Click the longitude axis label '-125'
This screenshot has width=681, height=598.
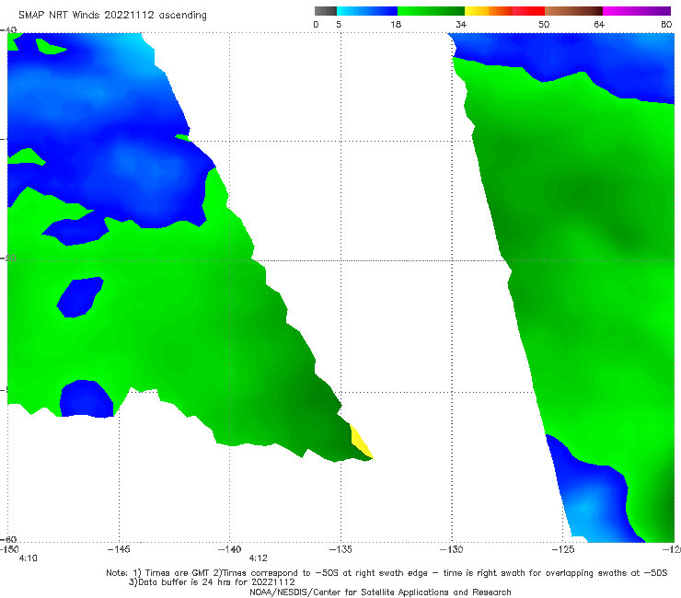(x=563, y=549)
